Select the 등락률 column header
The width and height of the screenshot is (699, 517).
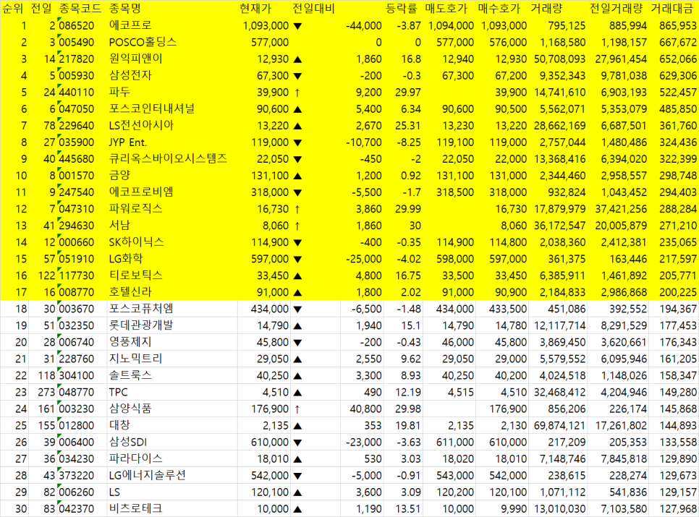click(x=402, y=9)
